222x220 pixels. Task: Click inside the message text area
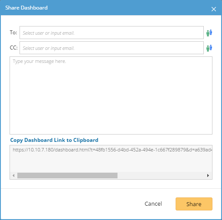point(111,95)
